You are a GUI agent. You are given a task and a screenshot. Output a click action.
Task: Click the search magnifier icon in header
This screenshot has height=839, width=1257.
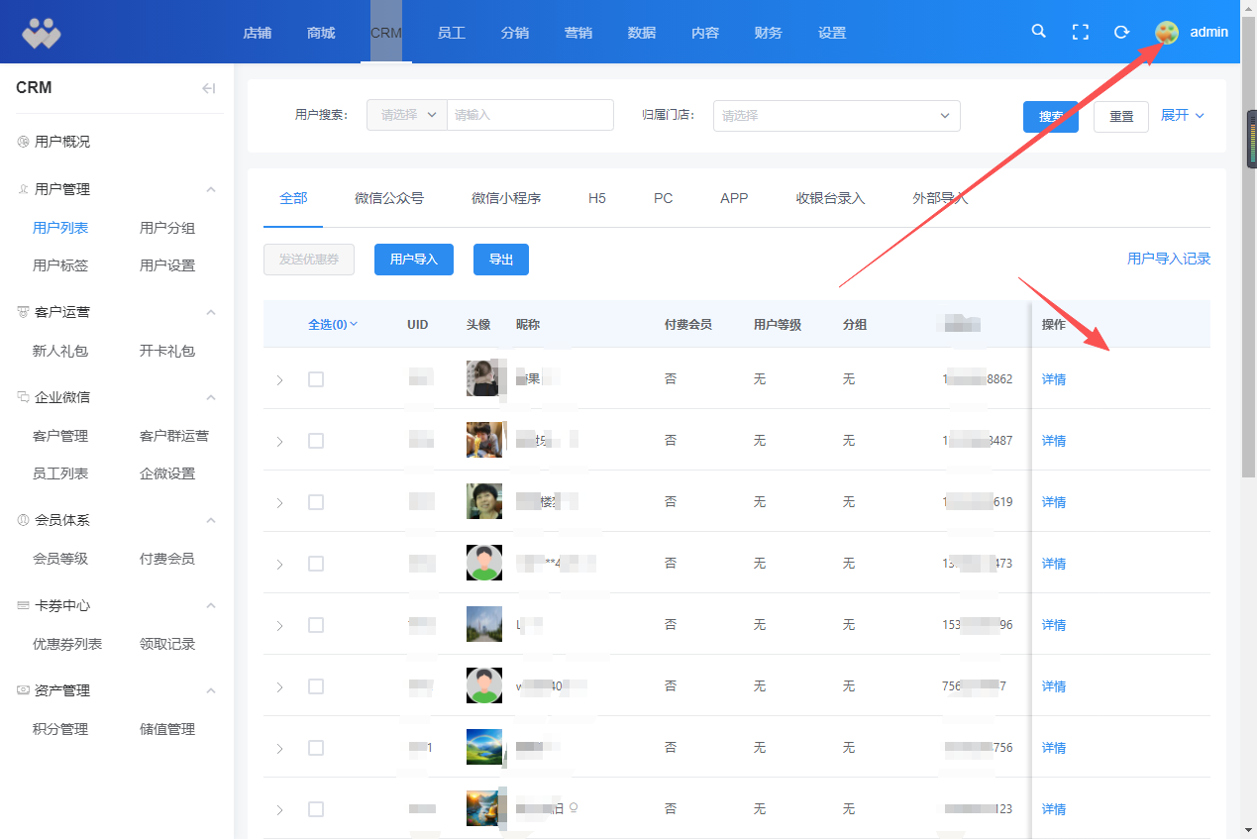tap(1038, 32)
